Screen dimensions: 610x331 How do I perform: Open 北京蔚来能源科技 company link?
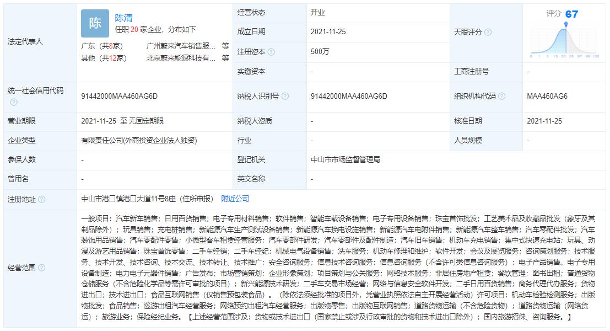[181, 58]
